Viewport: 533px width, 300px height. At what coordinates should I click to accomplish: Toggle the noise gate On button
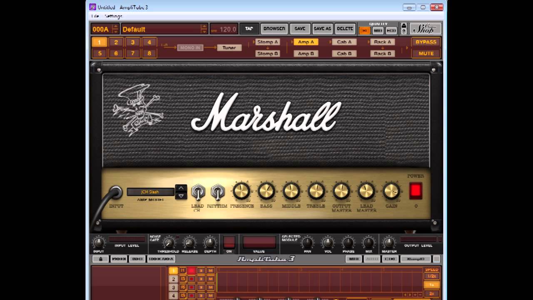(229, 242)
